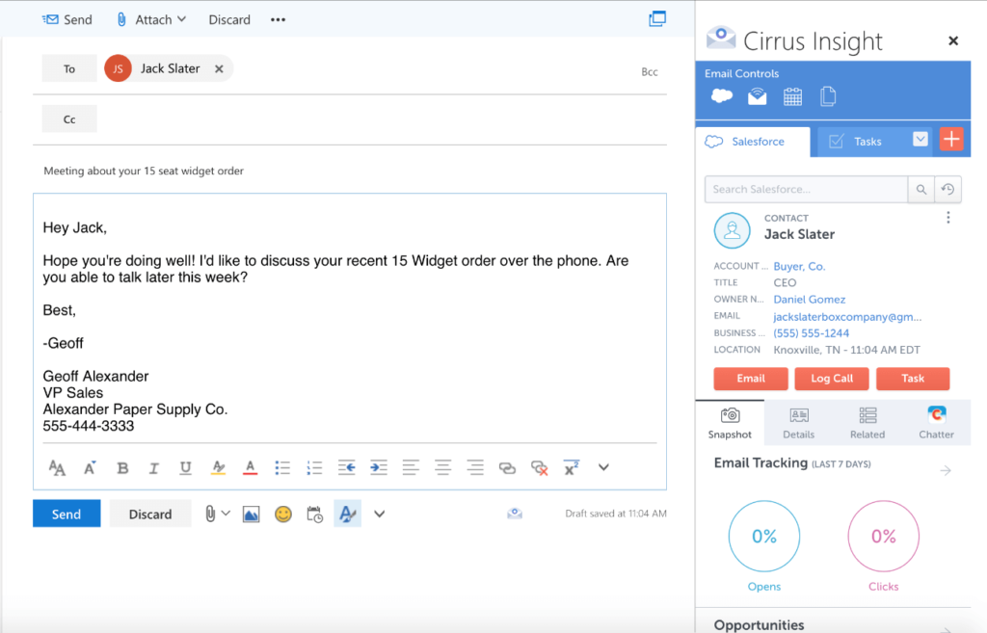The width and height of the screenshot is (987, 633).
Task: Click the jackslaterboxcompany email link
Action: [x=847, y=316]
